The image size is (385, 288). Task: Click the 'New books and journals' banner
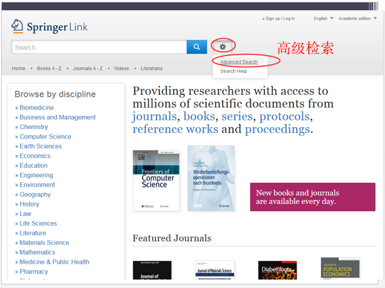[313, 197]
